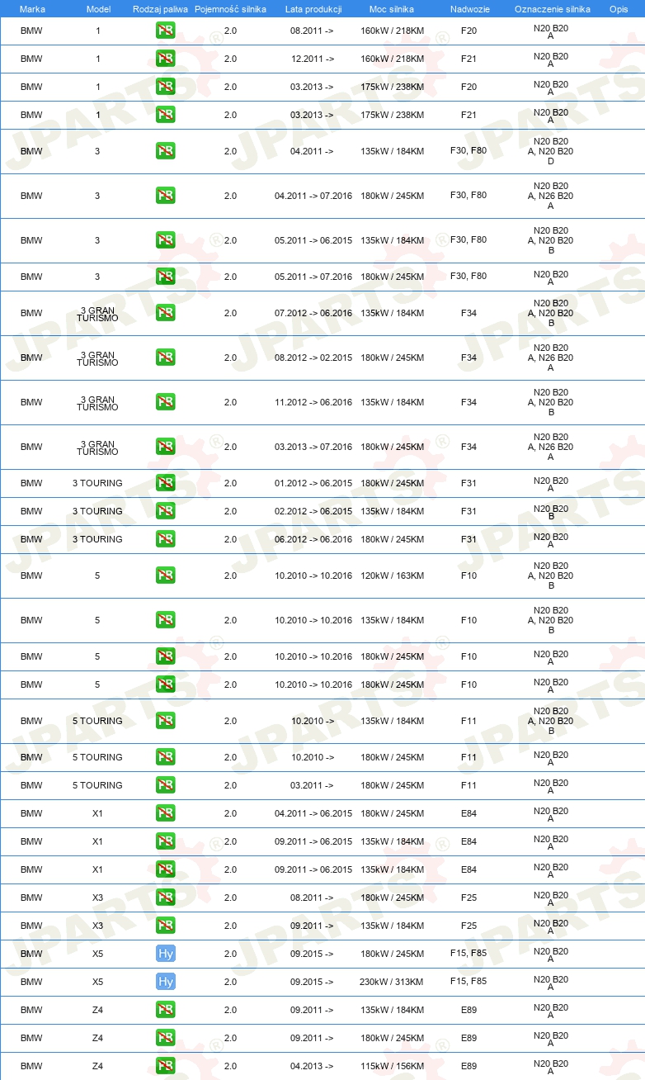This screenshot has width=645, height=1080.
Task: Click petrol icon in 3 Gran Turismo 03.2013 row
Action: [x=166, y=447]
